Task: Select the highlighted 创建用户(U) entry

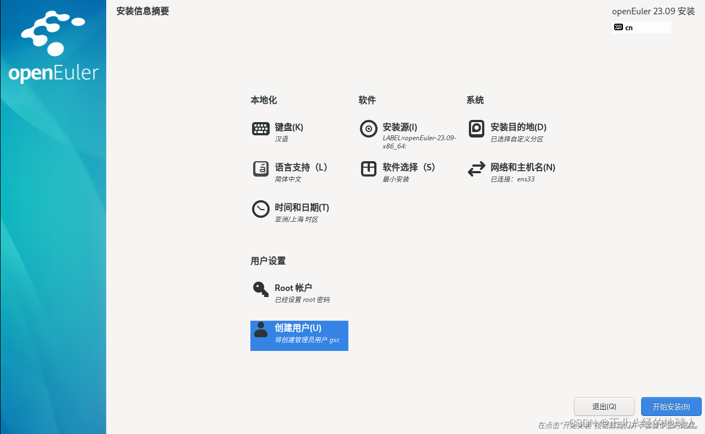Action: pos(299,336)
